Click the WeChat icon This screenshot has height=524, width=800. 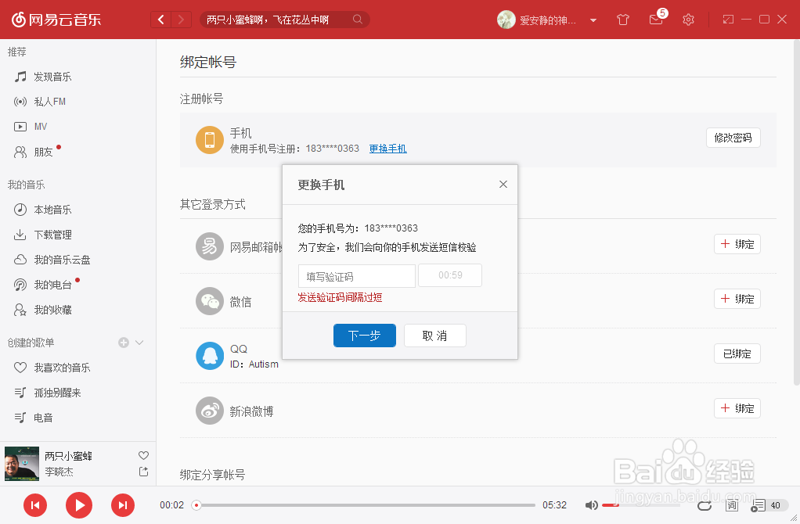(210, 301)
